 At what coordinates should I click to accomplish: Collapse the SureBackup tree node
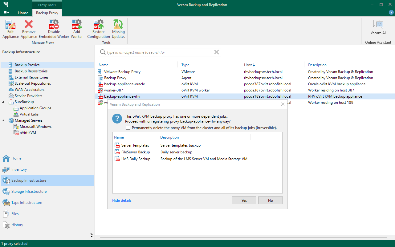[3, 102]
